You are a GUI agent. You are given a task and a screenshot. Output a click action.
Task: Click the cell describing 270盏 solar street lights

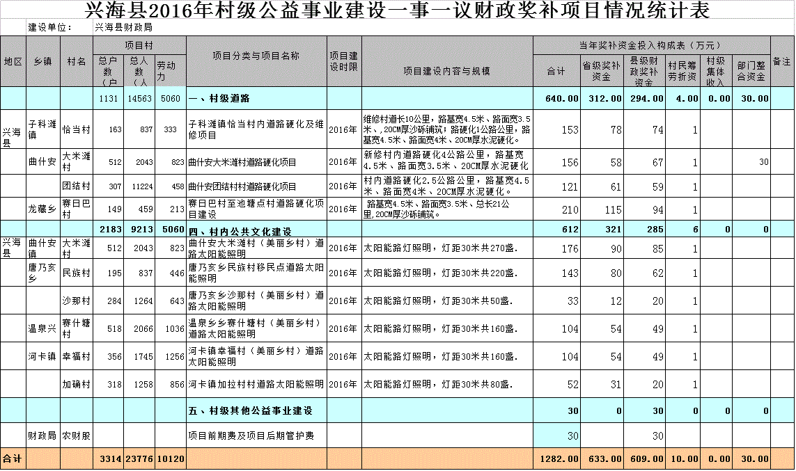click(447, 248)
